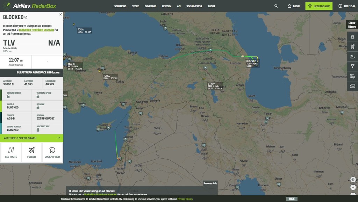Open the BLOCKED external link icon

tap(26, 17)
